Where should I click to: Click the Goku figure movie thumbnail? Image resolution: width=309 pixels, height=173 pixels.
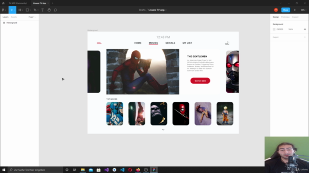(225, 113)
